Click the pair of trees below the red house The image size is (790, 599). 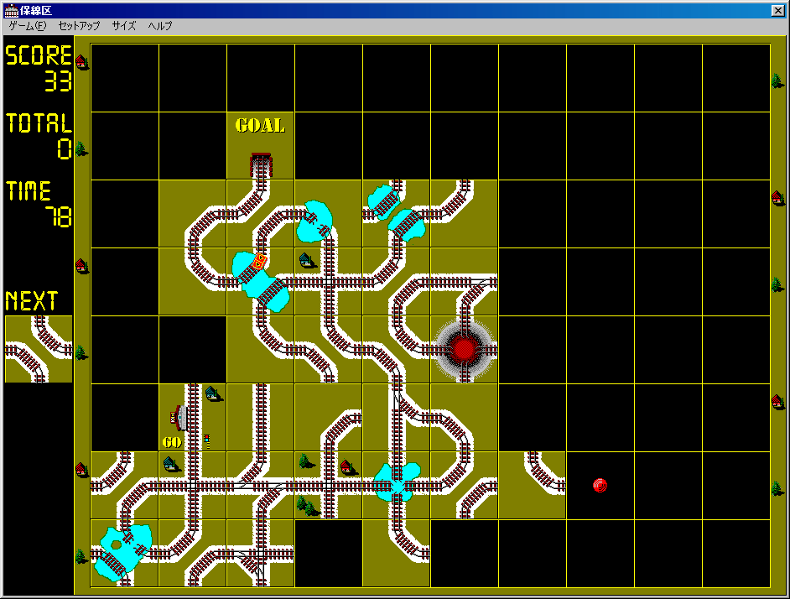coord(307,505)
